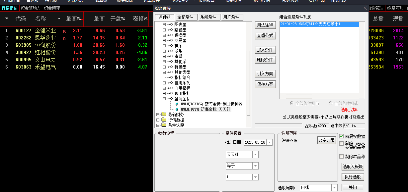Click the key icon beside 其他系
The image size is (408, 192).
pyautogui.click(x=170, y=62)
